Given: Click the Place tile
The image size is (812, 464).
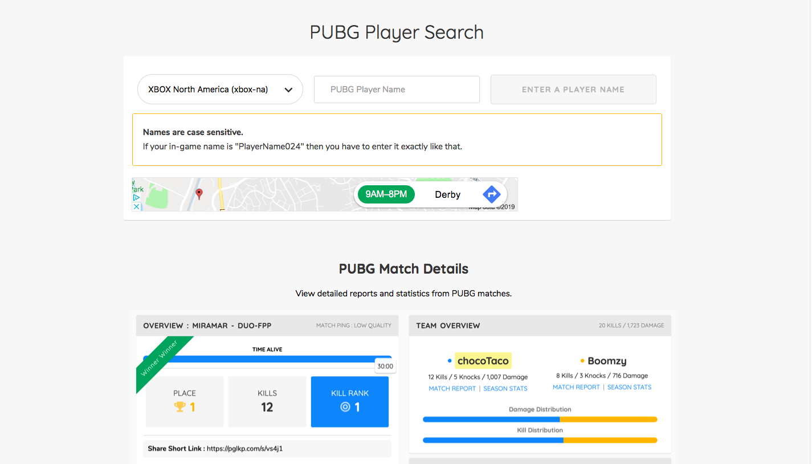Looking at the screenshot, I should (x=185, y=401).
